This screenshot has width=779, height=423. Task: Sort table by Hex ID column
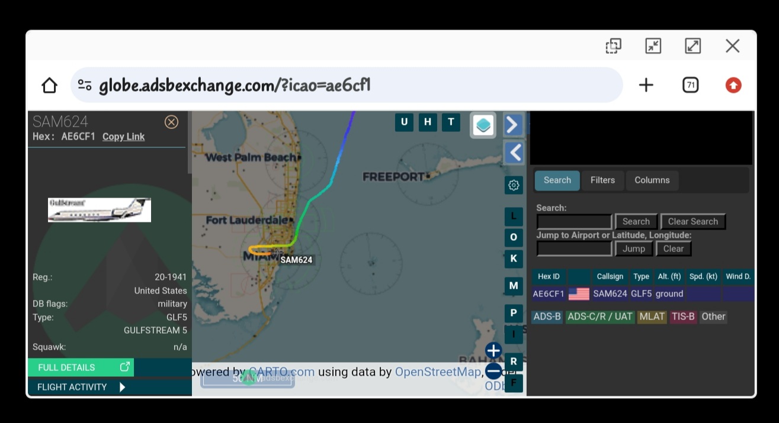pyautogui.click(x=549, y=276)
